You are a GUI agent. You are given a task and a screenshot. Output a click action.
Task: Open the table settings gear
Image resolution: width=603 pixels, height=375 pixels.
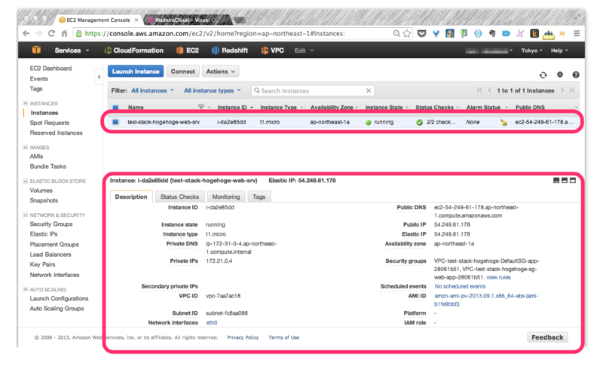coord(560,75)
